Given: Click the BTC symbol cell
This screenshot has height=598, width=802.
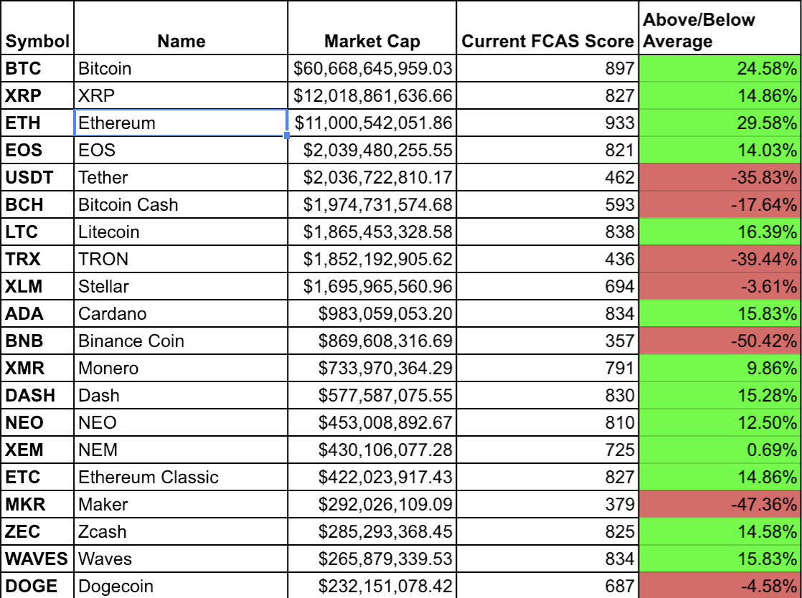Looking at the screenshot, I should (x=37, y=69).
